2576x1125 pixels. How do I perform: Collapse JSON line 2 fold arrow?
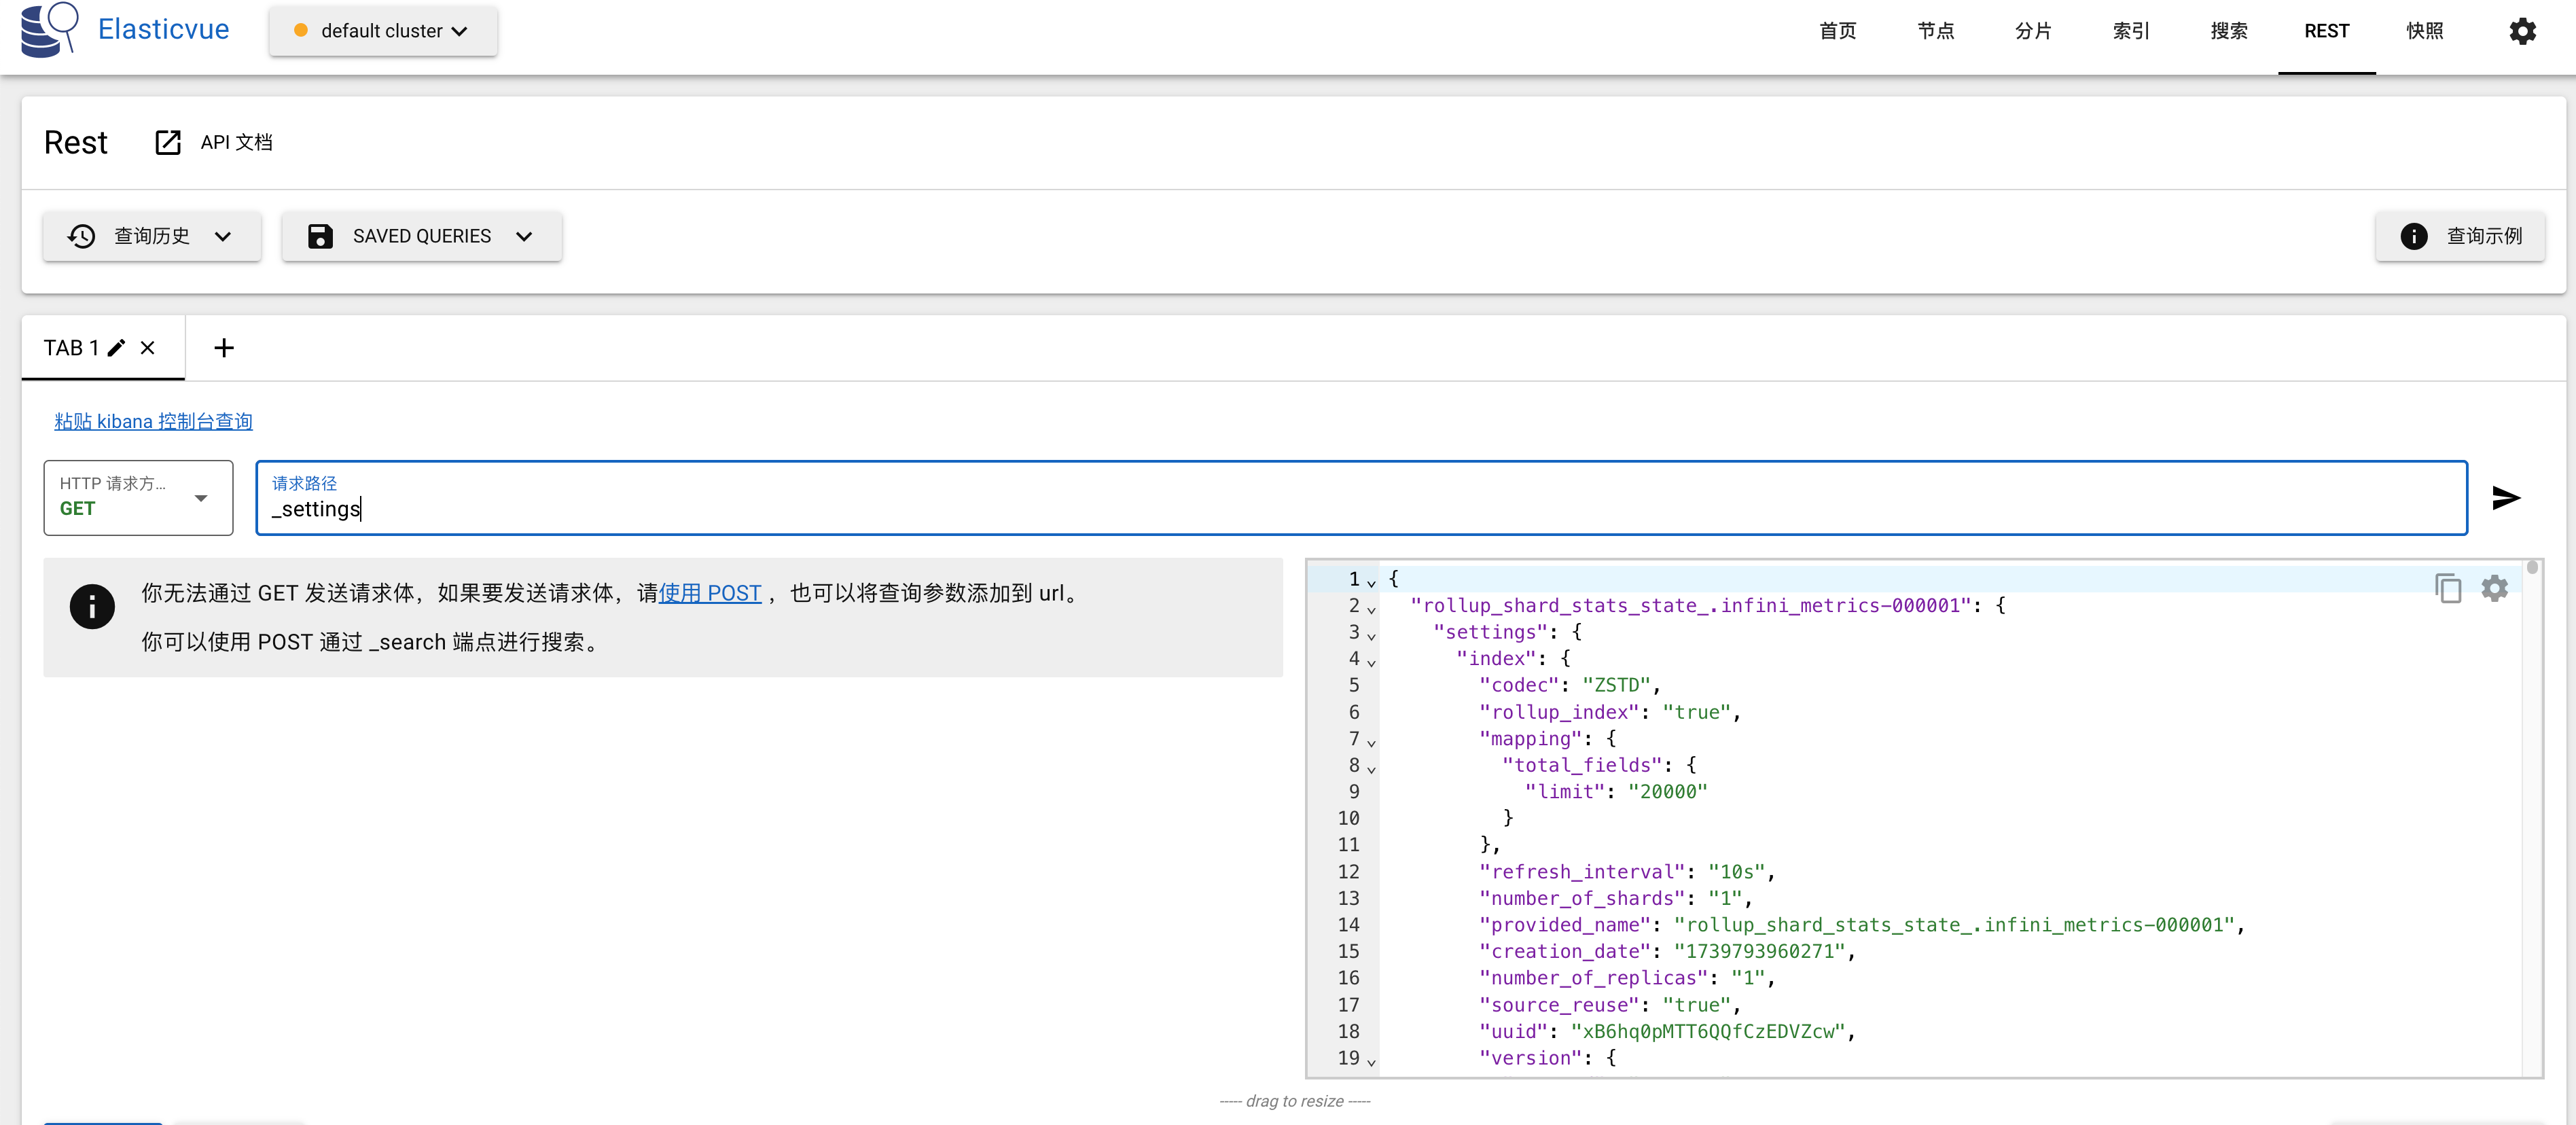pos(1371,608)
